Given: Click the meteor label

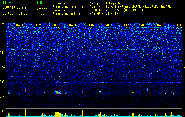Looking at the screenshot, I should click(42, 9).
